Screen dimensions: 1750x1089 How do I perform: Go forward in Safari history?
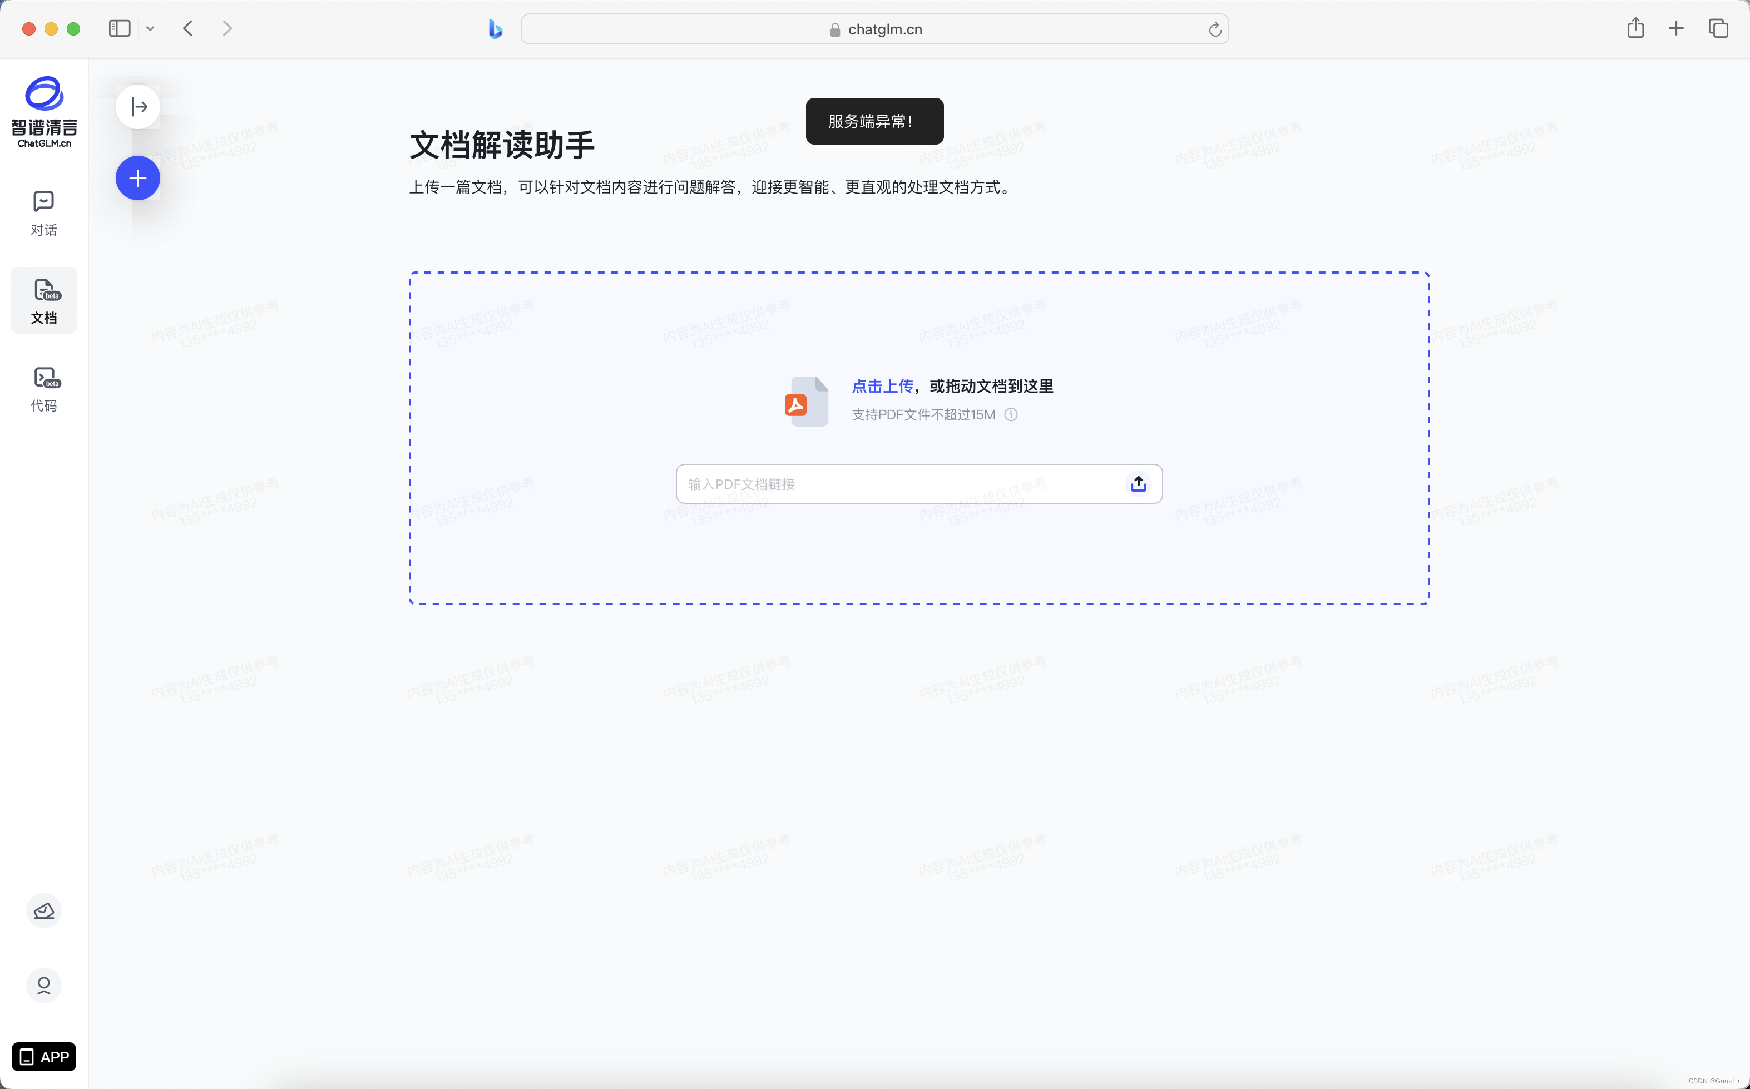(227, 28)
